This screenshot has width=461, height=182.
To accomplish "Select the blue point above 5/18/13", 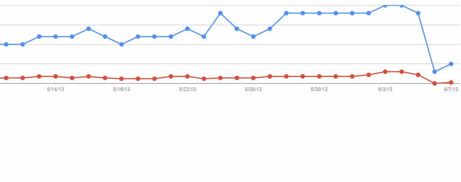I will pos(122,44).
